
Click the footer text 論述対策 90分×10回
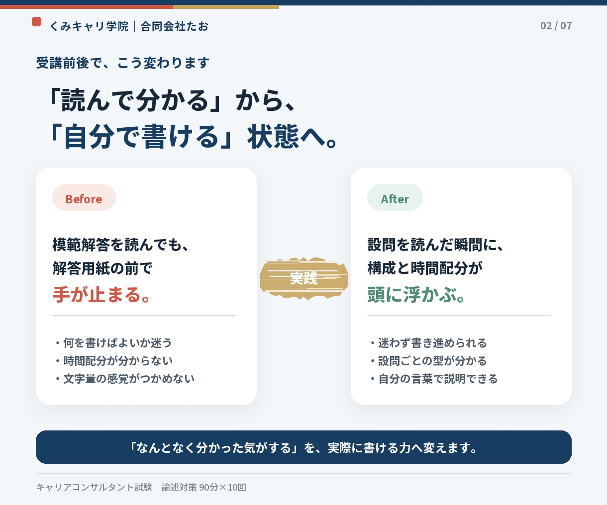click(x=204, y=487)
